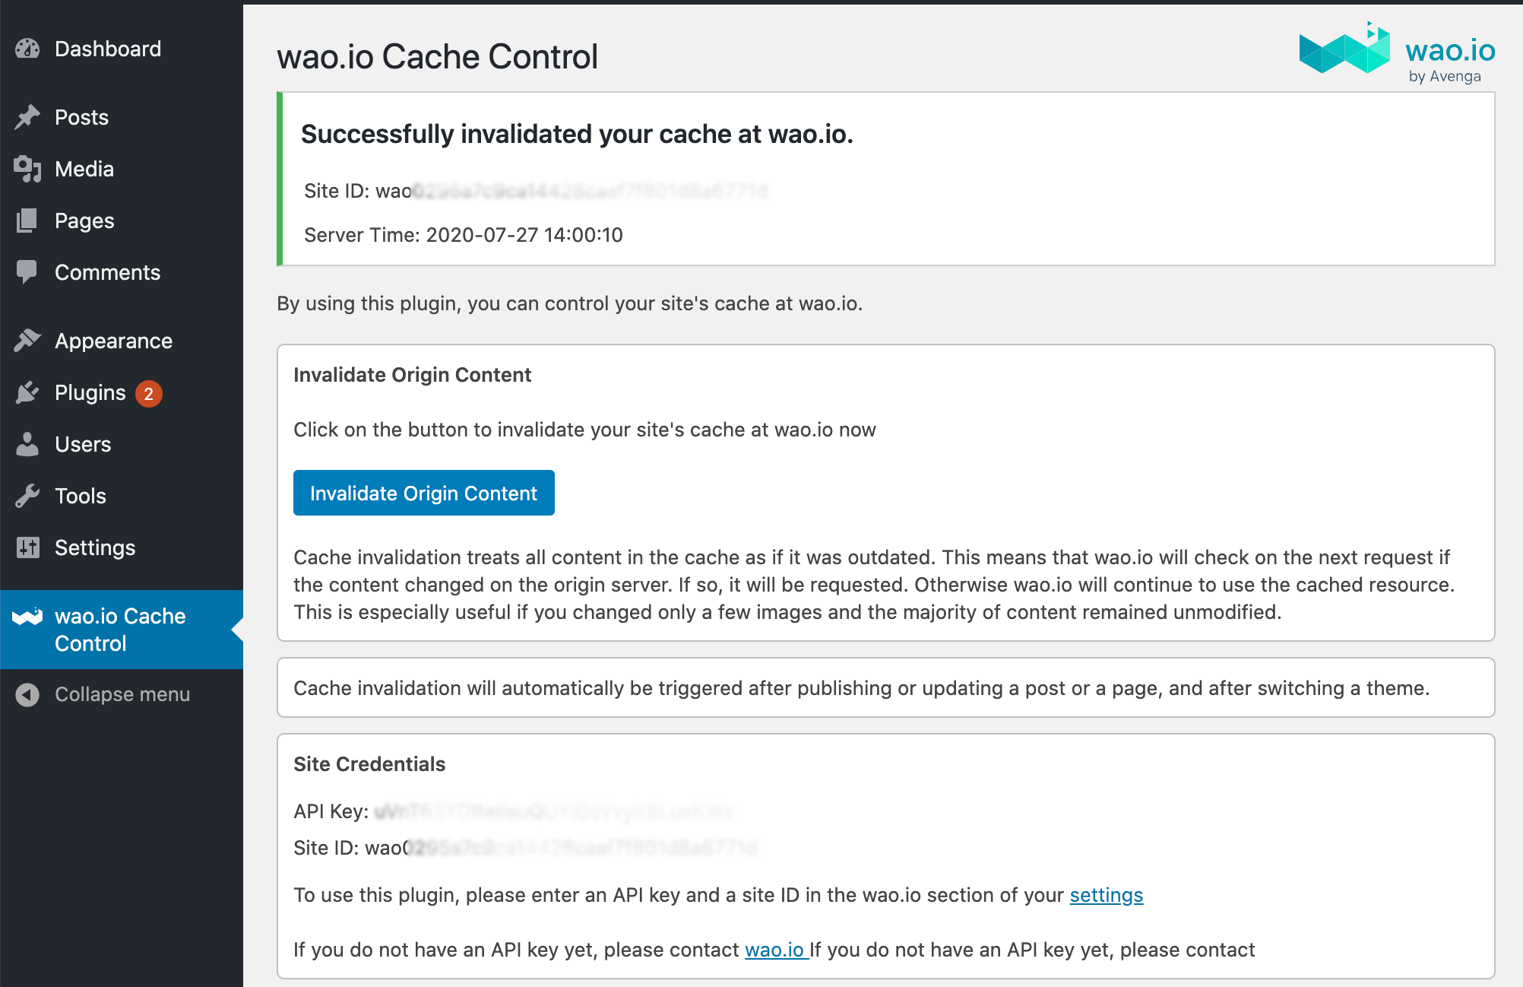Image resolution: width=1523 pixels, height=987 pixels.
Task: Open the Tools menu
Action: (x=122, y=496)
